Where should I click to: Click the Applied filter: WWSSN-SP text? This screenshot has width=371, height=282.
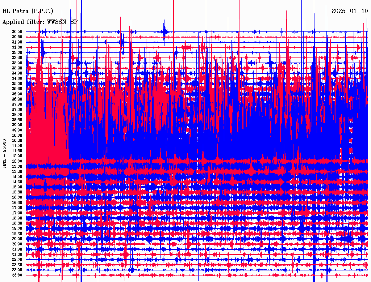(x=40, y=22)
